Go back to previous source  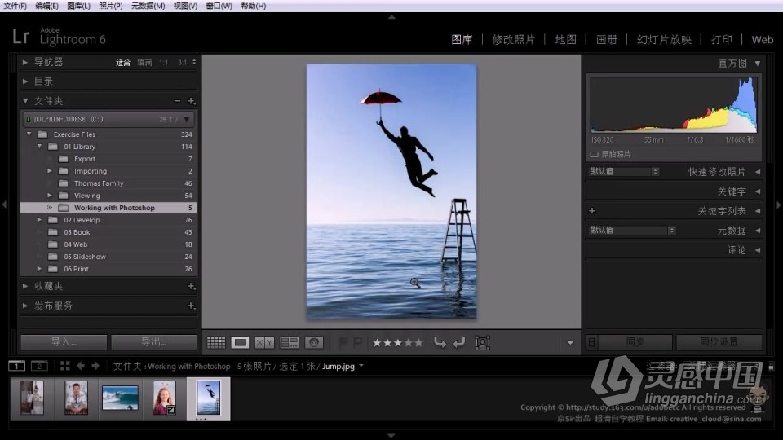(81, 366)
